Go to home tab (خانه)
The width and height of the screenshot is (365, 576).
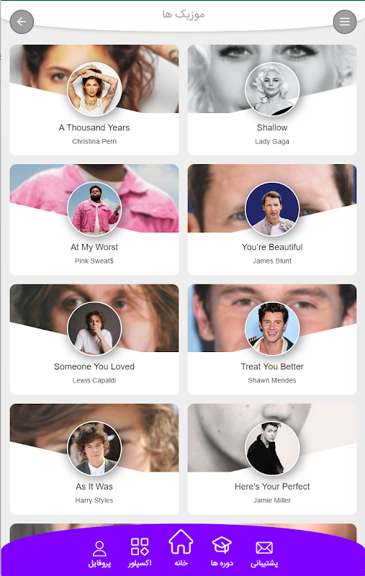pyautogui.click(x=181, y=548)
